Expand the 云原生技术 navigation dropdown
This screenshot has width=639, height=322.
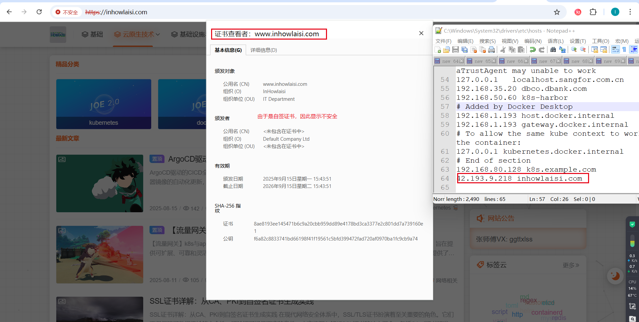pos(137,34)
